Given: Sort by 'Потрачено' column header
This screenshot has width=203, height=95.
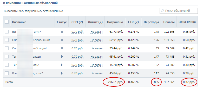Looking at the screenshot, I should [x=115, y=22].
